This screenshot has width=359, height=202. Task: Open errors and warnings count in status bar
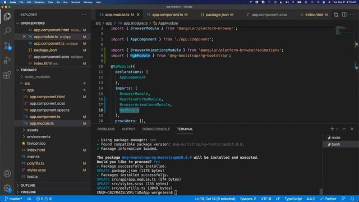pyautogui.click(x=44, y=199)
